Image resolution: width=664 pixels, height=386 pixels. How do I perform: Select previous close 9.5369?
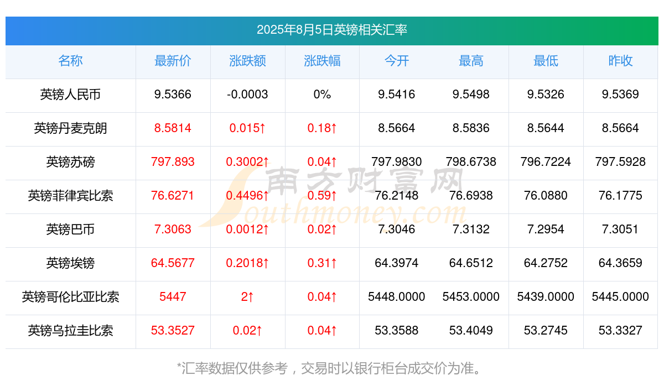620,95
